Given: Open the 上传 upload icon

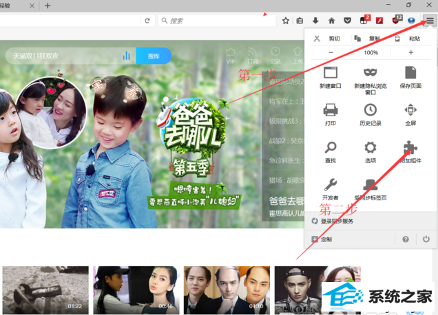Looking at the screenshot, I should tap(298, 56).
